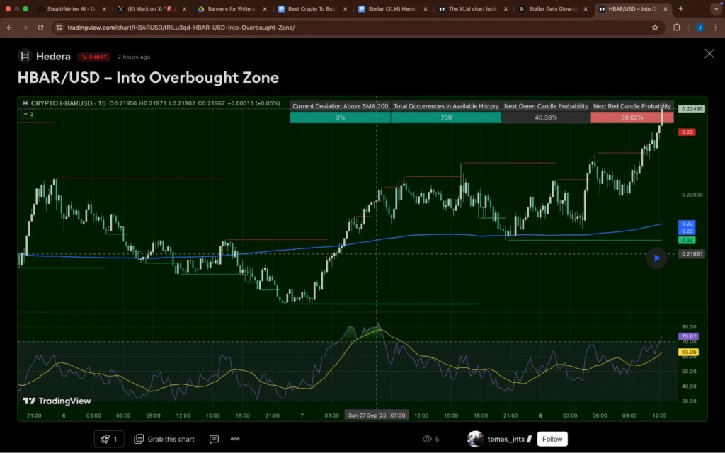Close the Mark on X tab
This screenshot has width=725, height=453.
[x=185, y=8]
